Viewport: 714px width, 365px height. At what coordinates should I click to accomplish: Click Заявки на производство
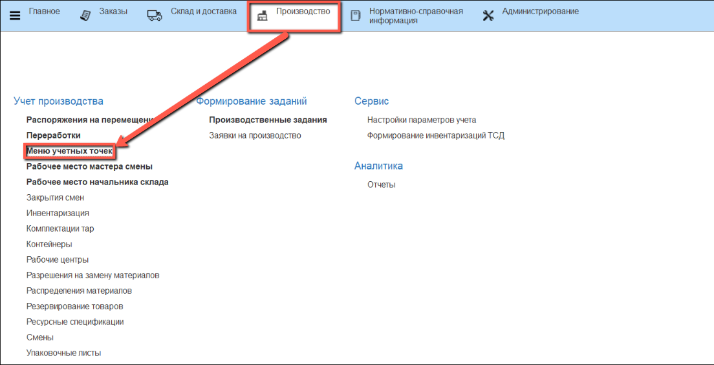coord(255,135)
